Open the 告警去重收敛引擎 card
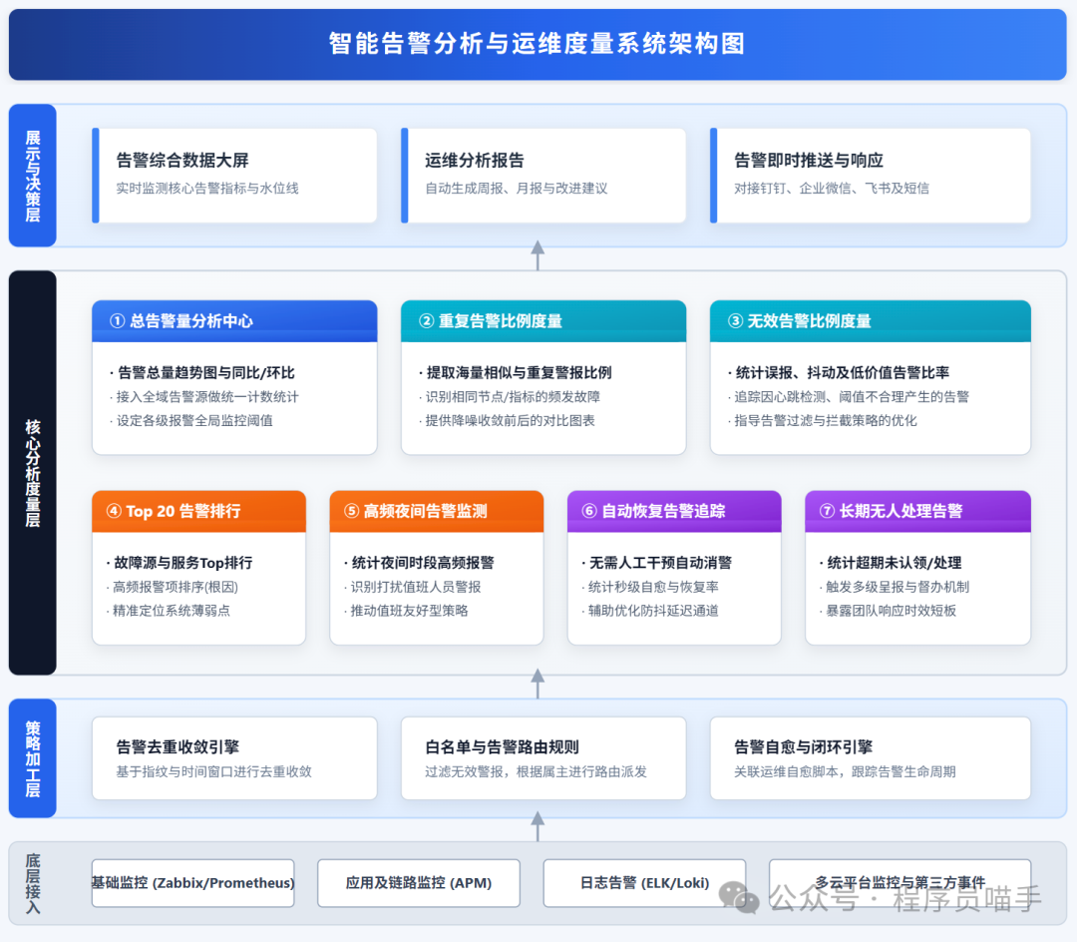Image resolution: width=1077 pixels, height=942 pixels. [234, 757]
